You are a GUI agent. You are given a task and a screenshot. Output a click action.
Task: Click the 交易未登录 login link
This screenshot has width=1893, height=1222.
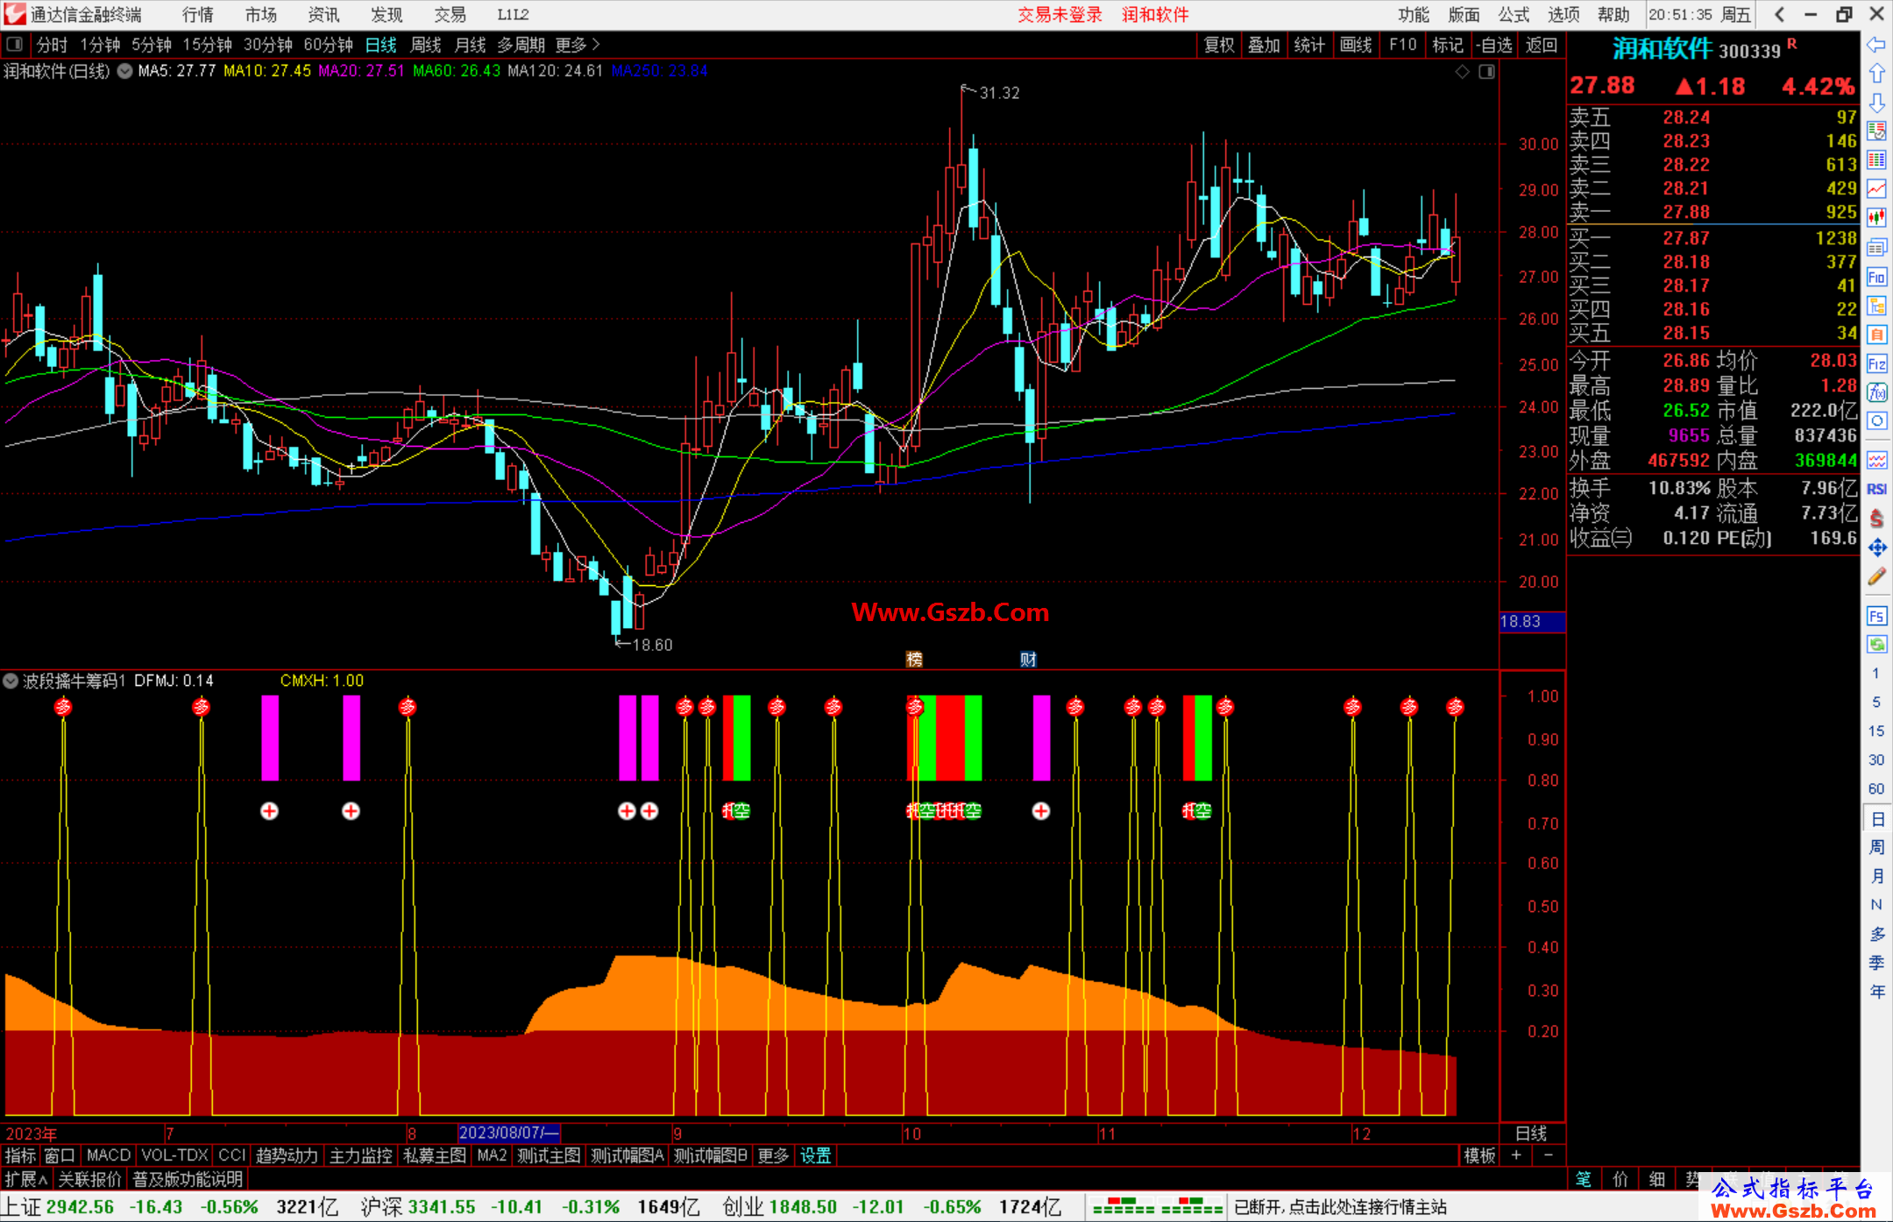1060,14
